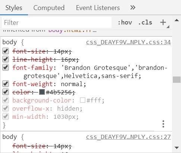181x153 pixels.
Task: Click the 'hidden' overflow-x value
Action: (x=68, y=108)
